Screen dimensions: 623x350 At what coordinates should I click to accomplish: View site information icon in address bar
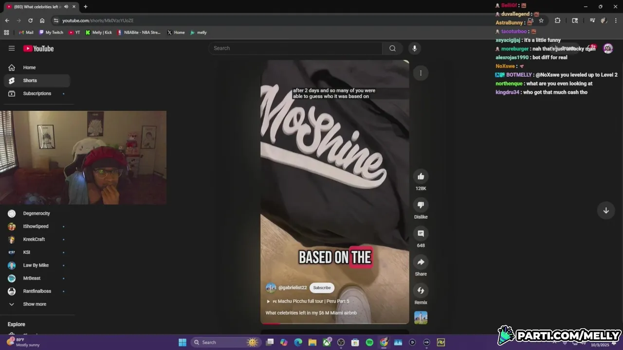(56, 20)
